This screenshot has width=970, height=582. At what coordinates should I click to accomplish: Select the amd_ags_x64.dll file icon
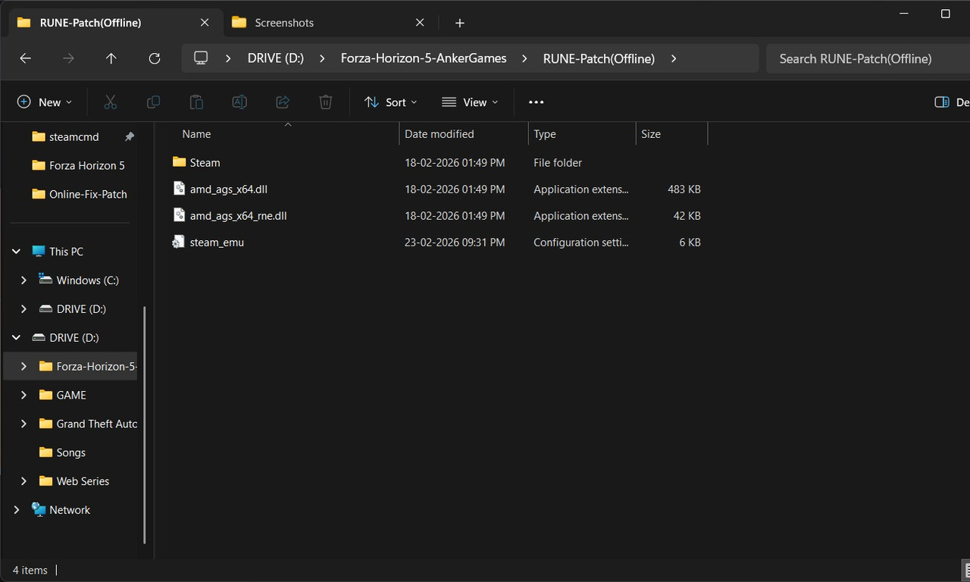tap(179, 189)
